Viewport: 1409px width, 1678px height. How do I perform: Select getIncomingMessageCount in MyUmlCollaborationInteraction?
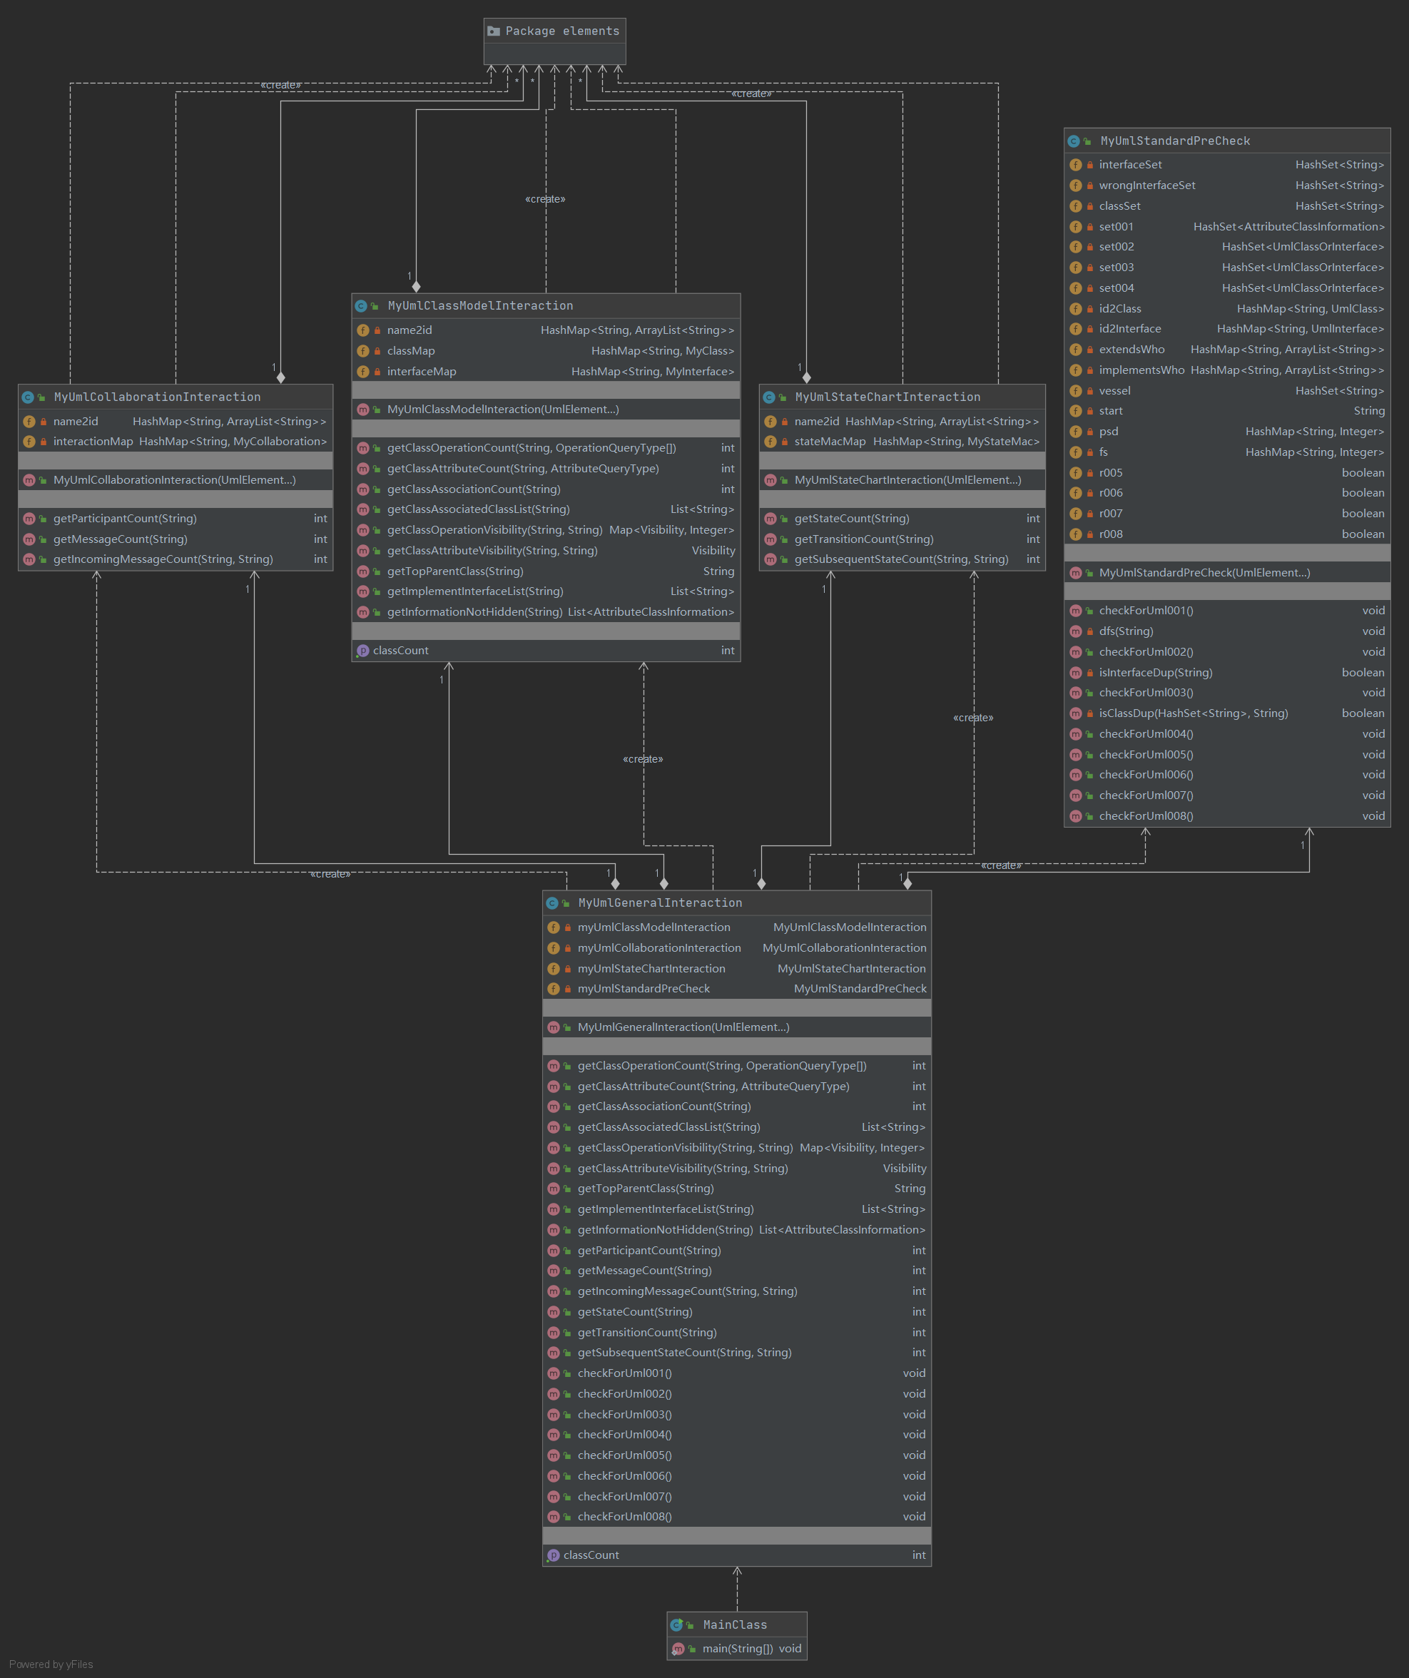coord(163,559)
